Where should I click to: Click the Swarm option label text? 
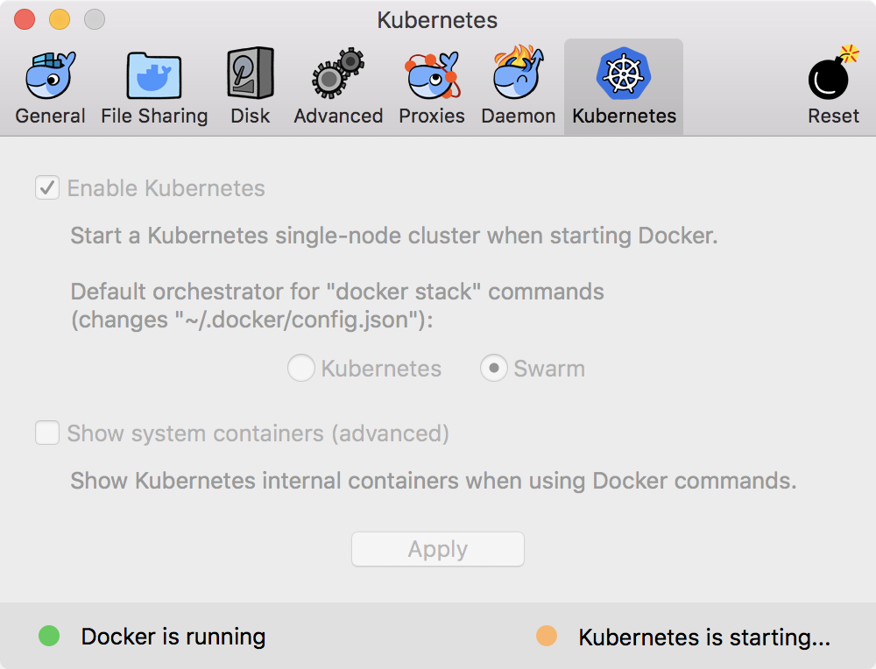[x=549, y=368]
